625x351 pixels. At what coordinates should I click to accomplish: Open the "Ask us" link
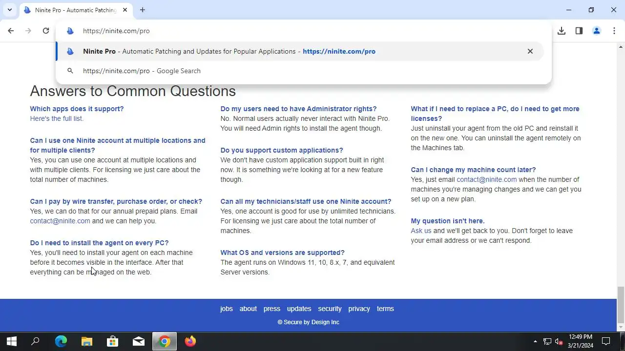[421, 231]
